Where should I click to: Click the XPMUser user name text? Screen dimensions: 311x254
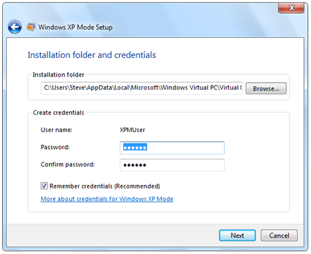point(132,130)
